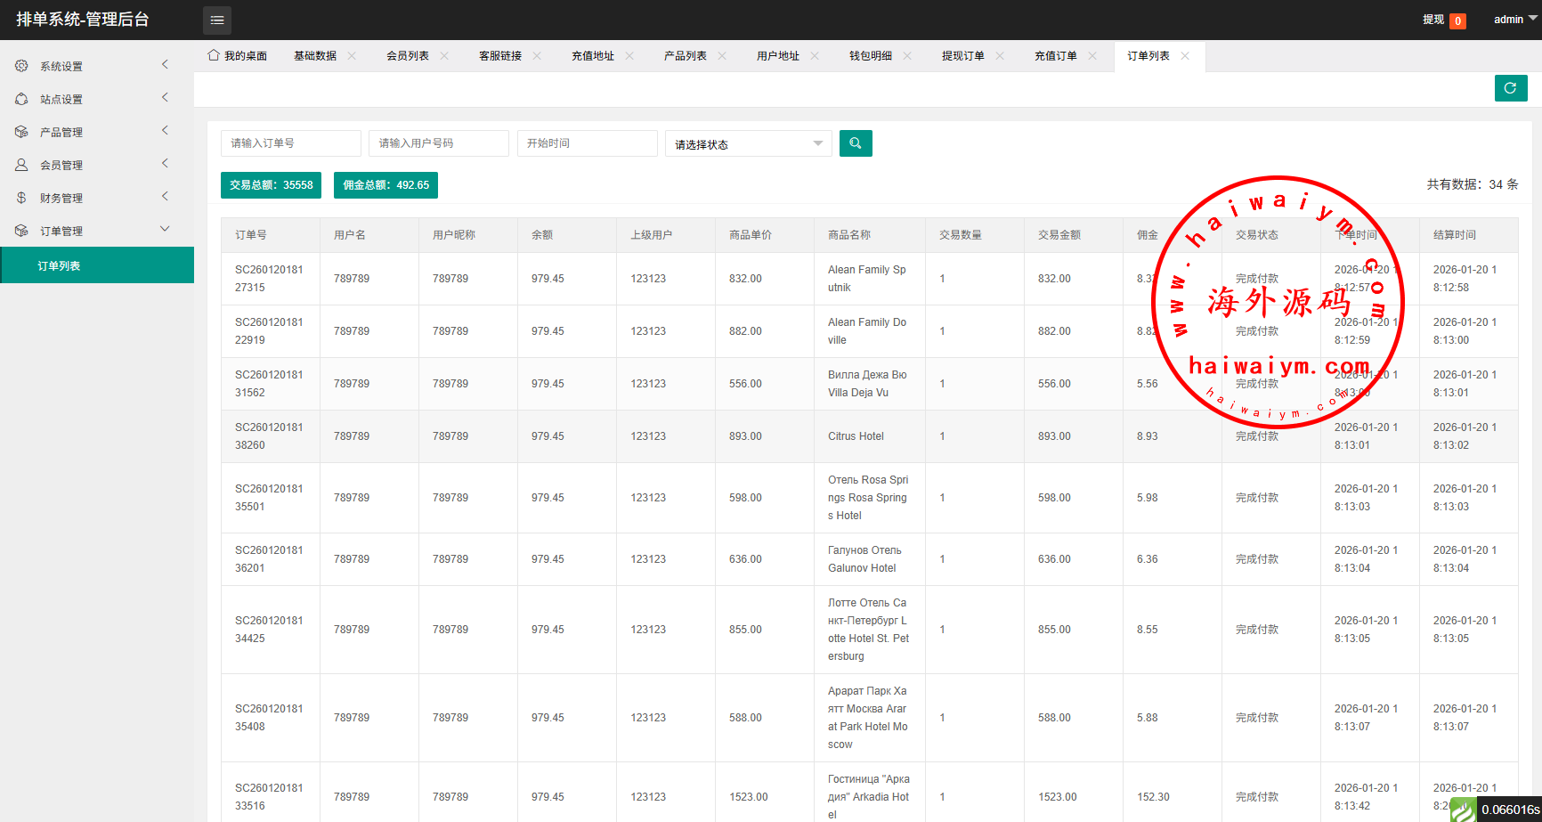The width and height of the screenshot is (1542, 822).
Task: Focus the 请输入订单号 input field
Action: 290,143
